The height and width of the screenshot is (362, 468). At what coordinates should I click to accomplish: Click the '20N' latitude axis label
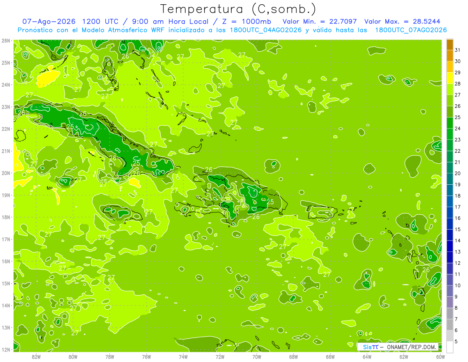6,173
